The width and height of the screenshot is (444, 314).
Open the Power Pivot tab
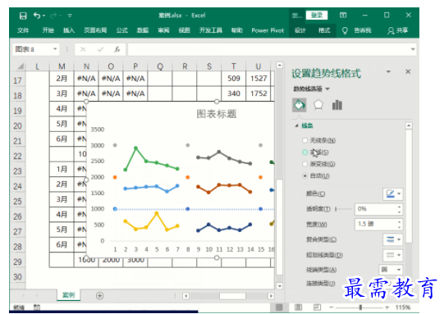268,30
